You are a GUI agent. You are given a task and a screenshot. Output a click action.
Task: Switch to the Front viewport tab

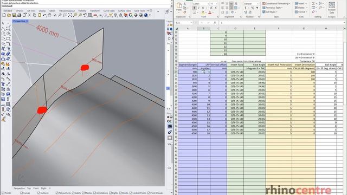pos(36,188)
